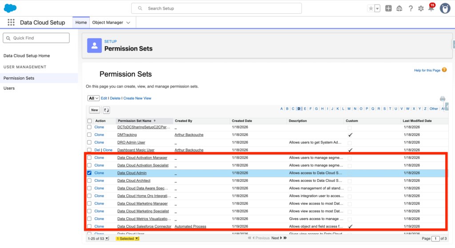Click the Salesforce cloud logo
Viewport: 455px width, 248px height.
click(10, 8)
